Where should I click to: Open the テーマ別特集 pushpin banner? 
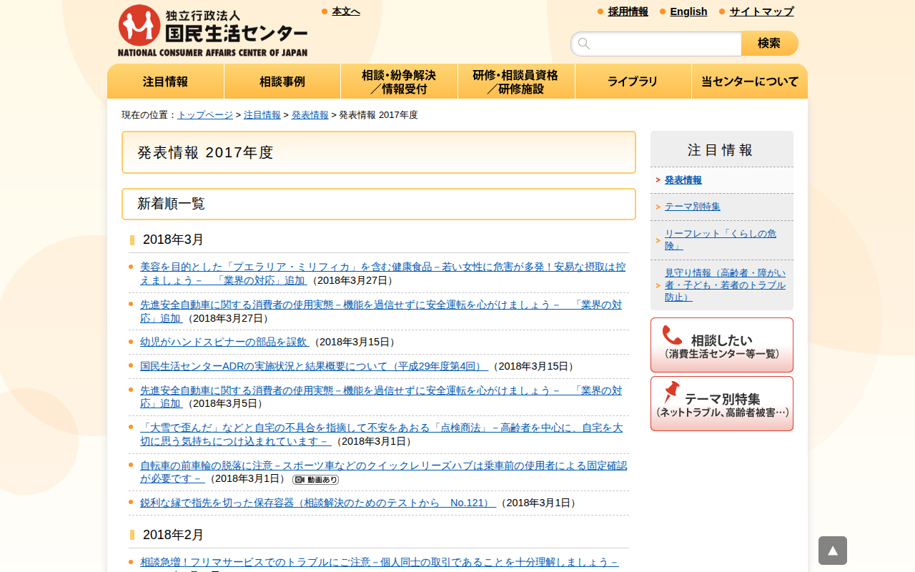pyautogui.click(x=721, y=404)
